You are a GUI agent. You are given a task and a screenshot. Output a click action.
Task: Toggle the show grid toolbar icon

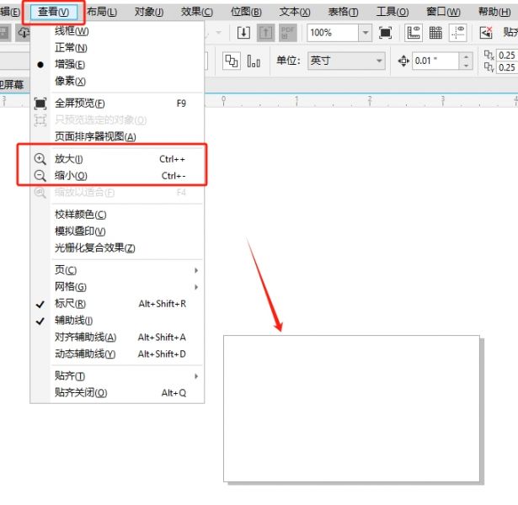pyautogui.click(x=435, y=33)
